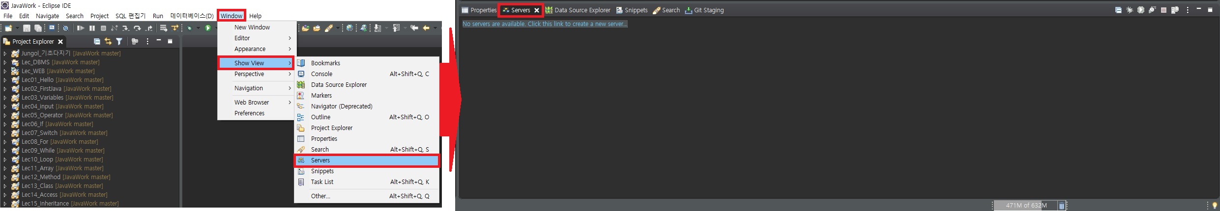Viewport: 1220px width, 211px height.
Task: Click the Debug bug icon in main toolbar
Action: pos(189,28)
